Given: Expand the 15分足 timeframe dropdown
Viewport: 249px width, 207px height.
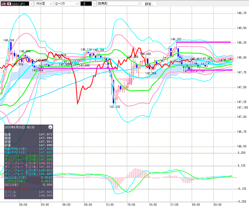Looking at the screenshot, I should tap(44, 4).
